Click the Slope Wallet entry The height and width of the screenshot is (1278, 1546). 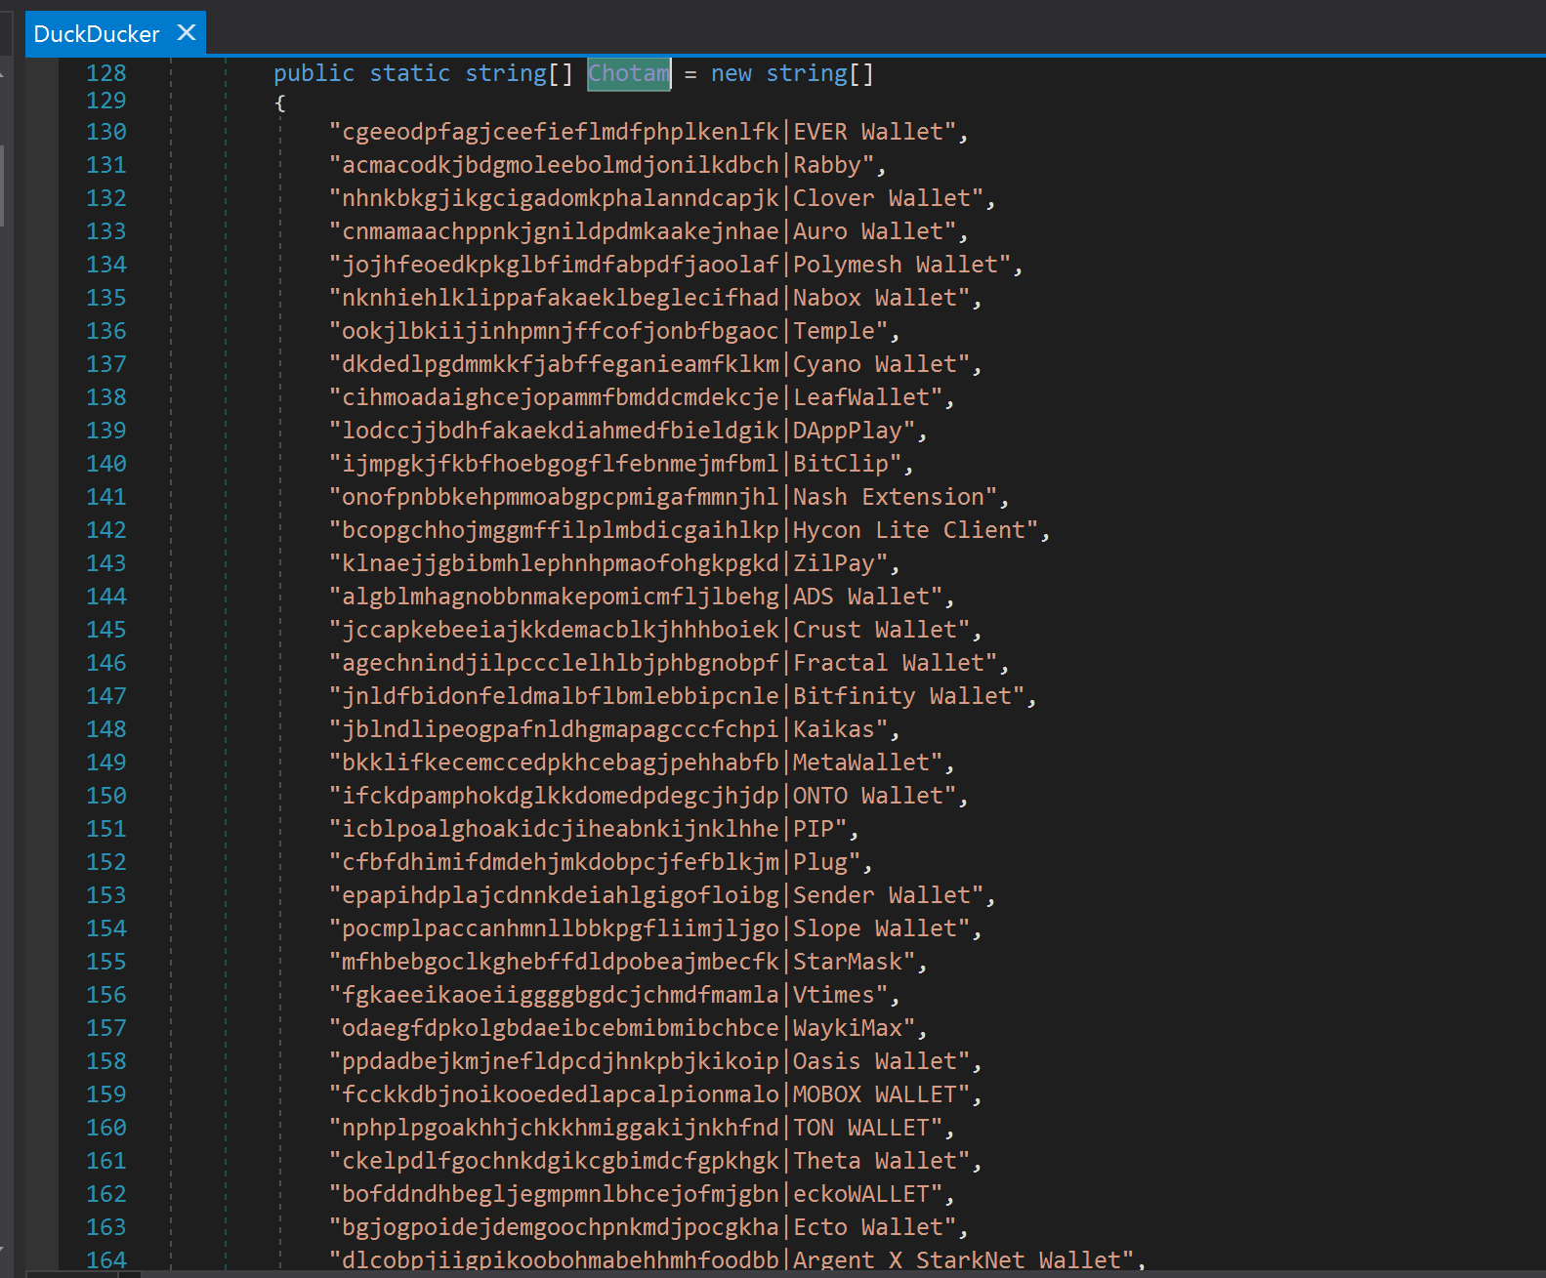point(656,928)
